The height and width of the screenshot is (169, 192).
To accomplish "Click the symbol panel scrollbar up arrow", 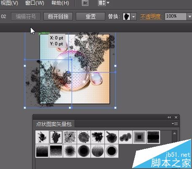I will [x=174, y=133].
